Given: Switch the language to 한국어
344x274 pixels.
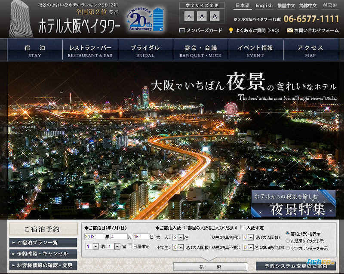Looking at the screenshot, I should pyautogui.click(x=330, y=6).
